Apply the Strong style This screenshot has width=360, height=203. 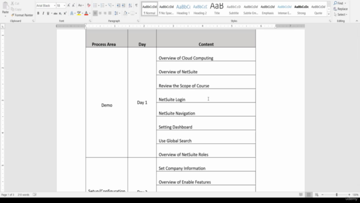click(301, 9)
